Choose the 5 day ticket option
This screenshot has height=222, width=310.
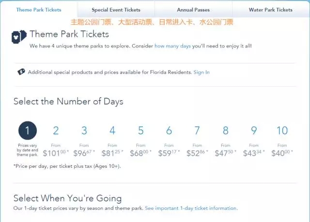pos(140,131)
